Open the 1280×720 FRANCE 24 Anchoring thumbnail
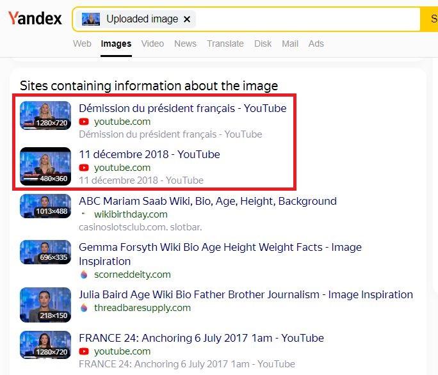 click(x=45, y=345)
